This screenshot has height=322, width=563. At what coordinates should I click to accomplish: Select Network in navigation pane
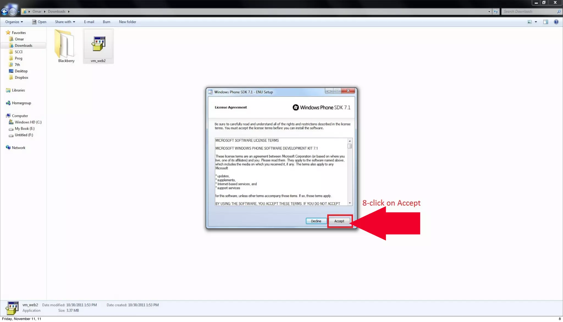[18, 148]
